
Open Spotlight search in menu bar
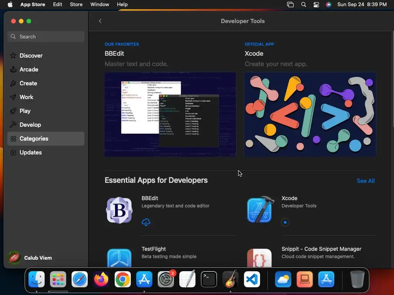(304, 5)
